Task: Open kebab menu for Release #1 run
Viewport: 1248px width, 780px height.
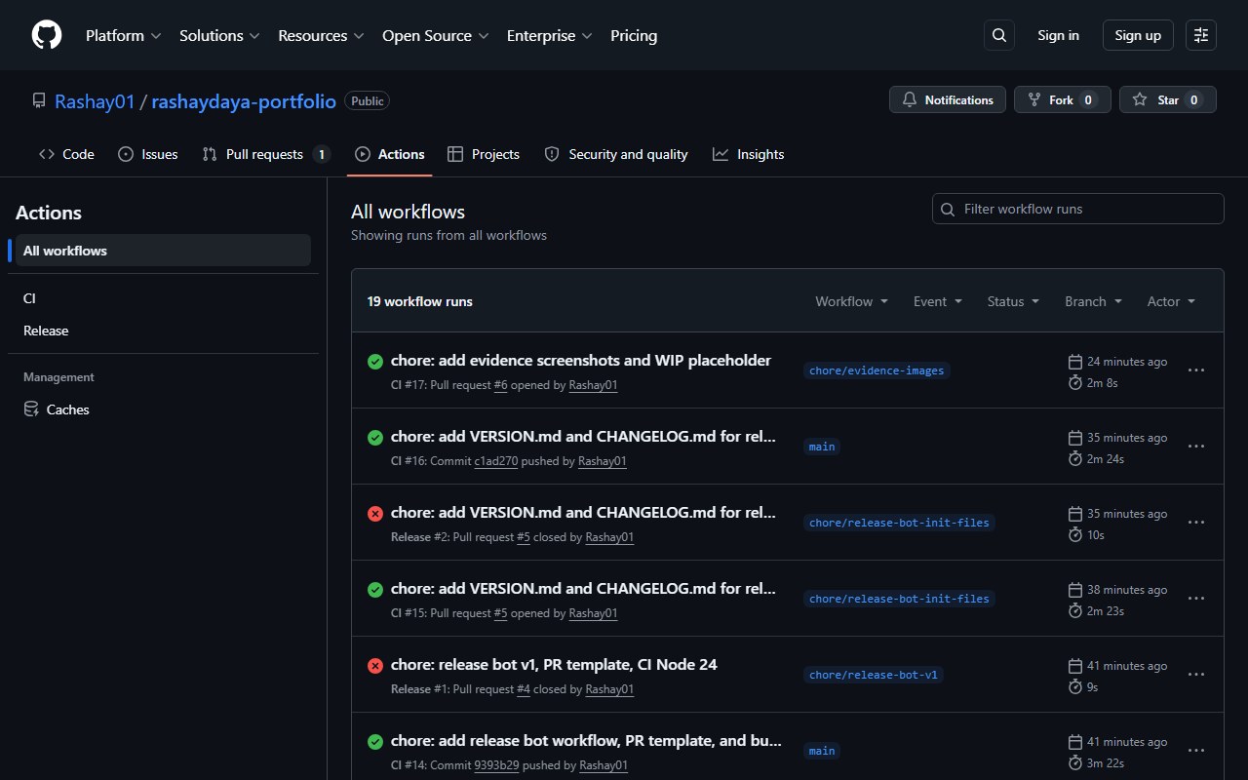Action: tap(1196, 675)
